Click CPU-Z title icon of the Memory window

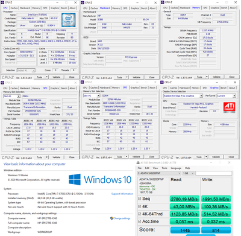(163, 2)
